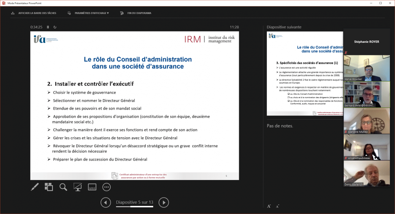Advance to the next slide arrow
Screen dimensions: 395x214
point(164,202)
